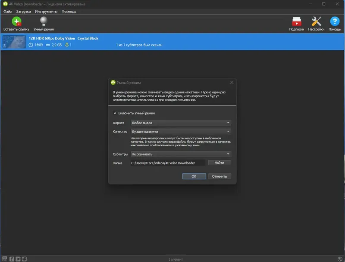Open the Загрузки menu

[23, 12]
